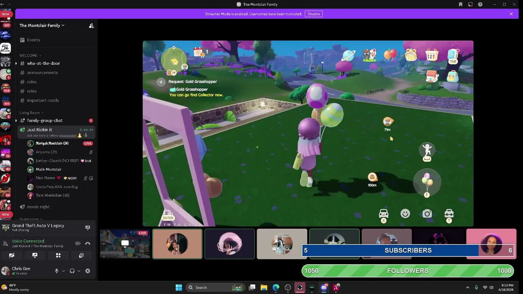Screen dimensions: 523x294
Task: Open the gift house icon in the game
Action: pos(411,55)
